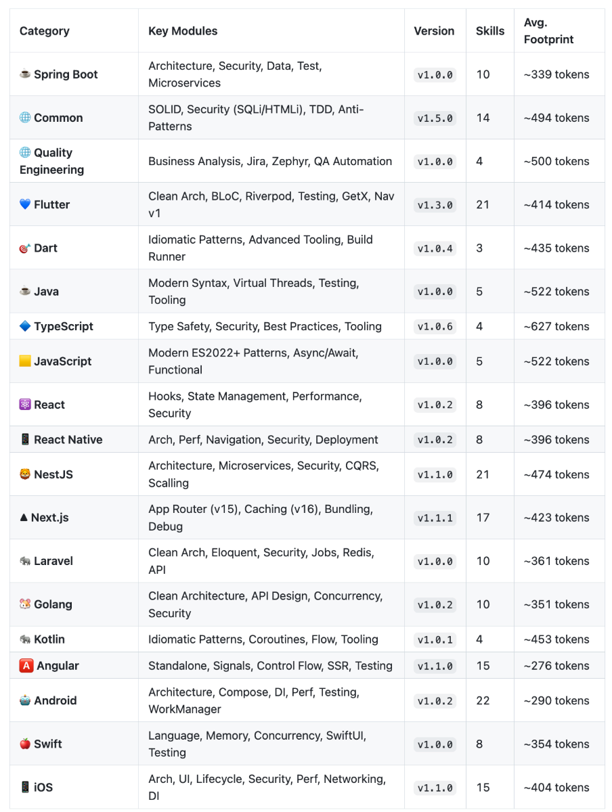Click the yellow square icon beside JavaScript

click(25, 361)
